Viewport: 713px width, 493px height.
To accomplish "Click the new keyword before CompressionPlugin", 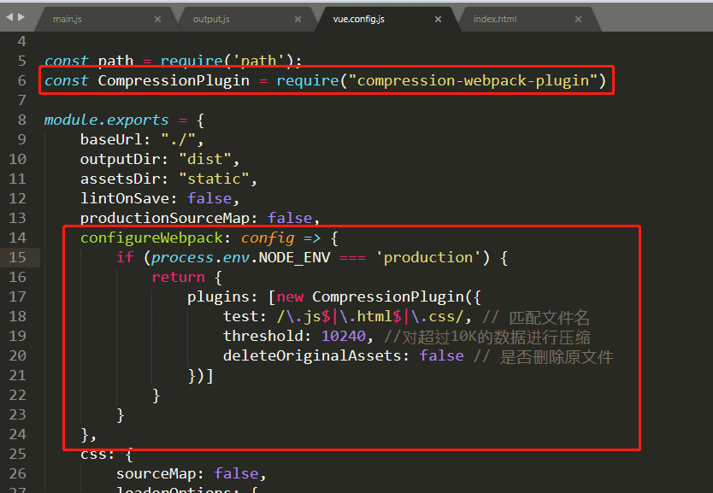I will [x=290, y=296].
